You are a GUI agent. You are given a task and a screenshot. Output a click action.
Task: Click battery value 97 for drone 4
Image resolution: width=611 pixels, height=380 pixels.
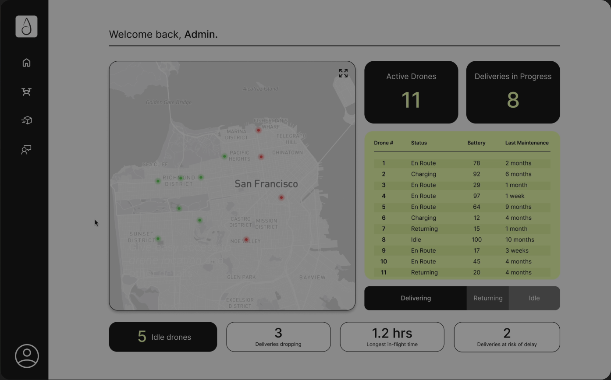coord(476,196)
